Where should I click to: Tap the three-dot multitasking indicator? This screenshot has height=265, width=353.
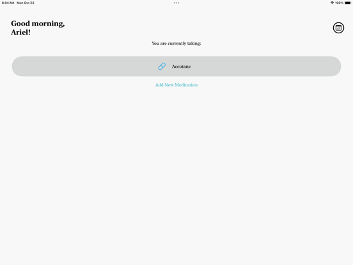click(x=176, y=3)
